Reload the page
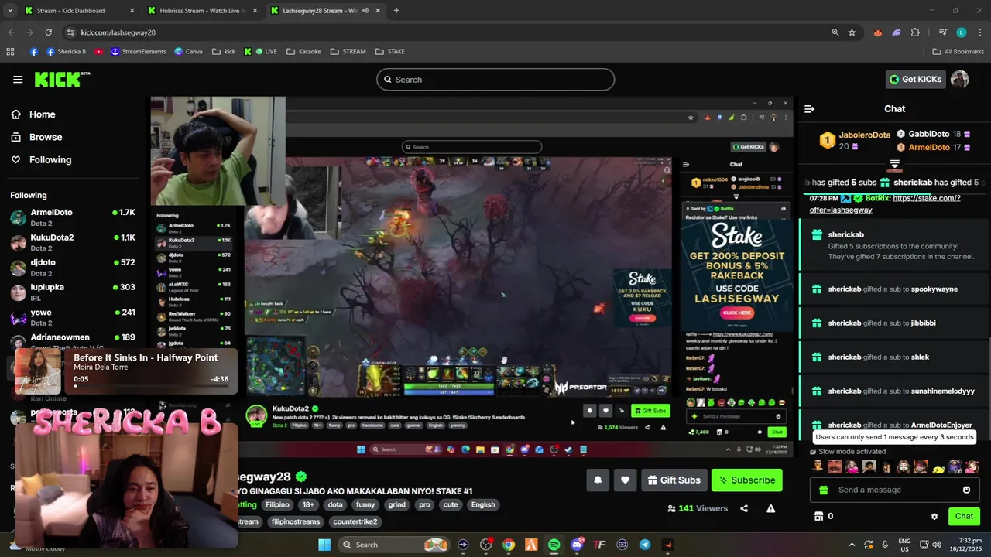Screen dimensions: 991x557 point(48,32)
